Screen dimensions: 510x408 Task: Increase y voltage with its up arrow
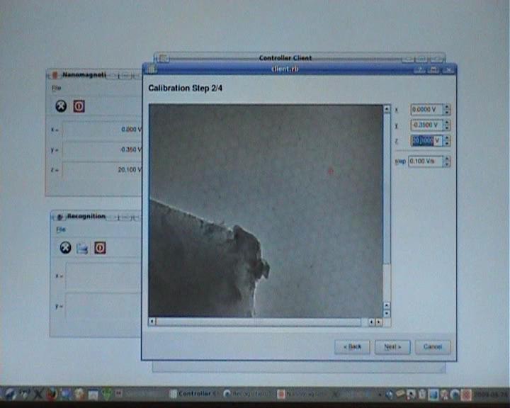(447, 123)
